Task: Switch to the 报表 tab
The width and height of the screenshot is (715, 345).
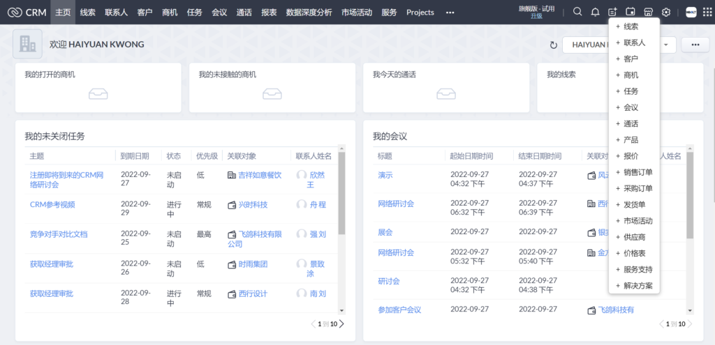Action: pos(269,12)
